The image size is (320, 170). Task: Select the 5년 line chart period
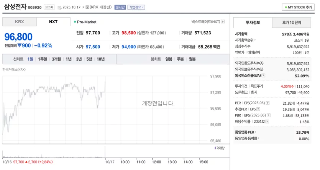point(89,59)
